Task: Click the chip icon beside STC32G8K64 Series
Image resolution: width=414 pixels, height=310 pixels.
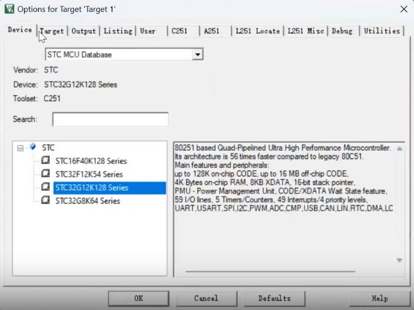Action: click(46, 201)
